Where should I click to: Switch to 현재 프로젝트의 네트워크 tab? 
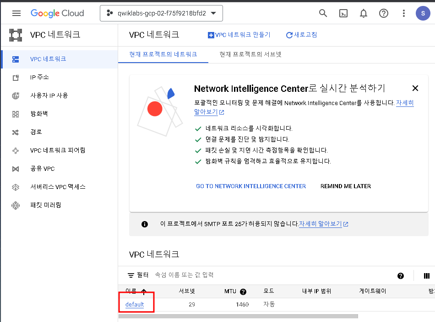coord(163,54)
